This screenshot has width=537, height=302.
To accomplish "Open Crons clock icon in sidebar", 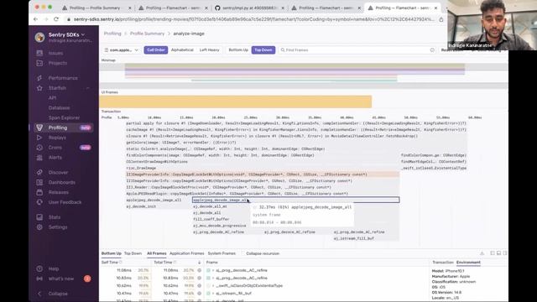I will coord(39,148).
